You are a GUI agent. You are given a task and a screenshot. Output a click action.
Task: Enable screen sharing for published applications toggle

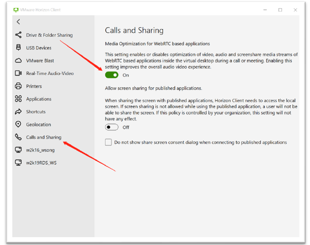pos(111,127)
